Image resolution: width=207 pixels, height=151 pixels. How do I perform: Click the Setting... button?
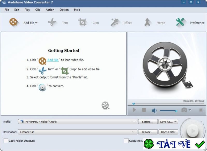[x=148, y=122]
